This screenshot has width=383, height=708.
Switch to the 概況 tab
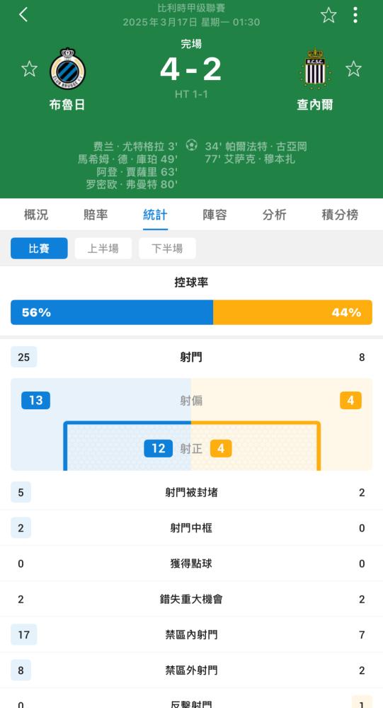pos(36,215)
